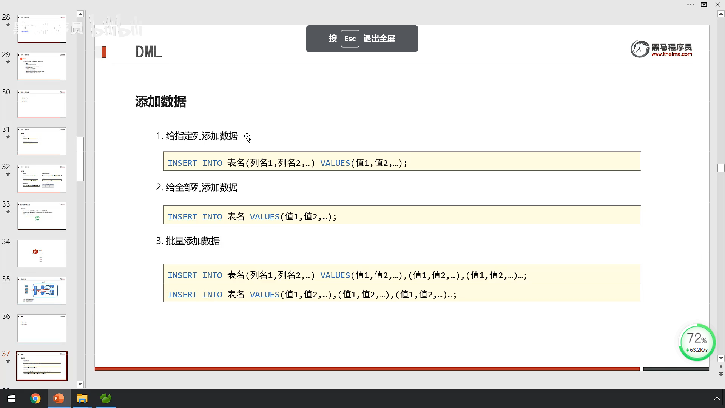Click the network speed 72% floating widget
The width and height of the screenshot is (725, 408).
click(697, 343)
